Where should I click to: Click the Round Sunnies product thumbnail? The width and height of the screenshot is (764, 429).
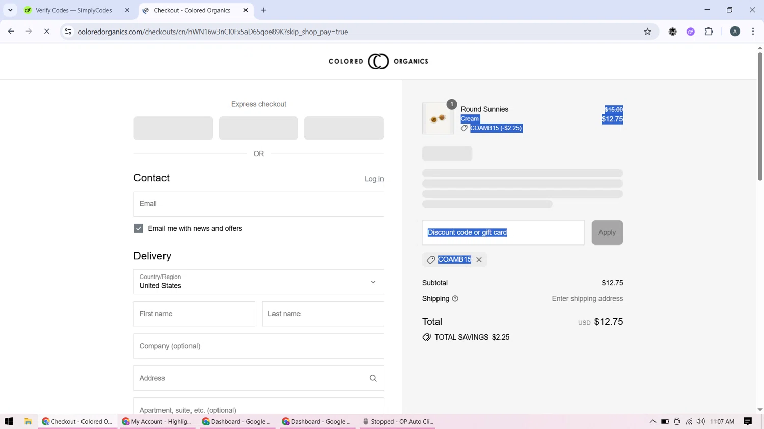438,118
